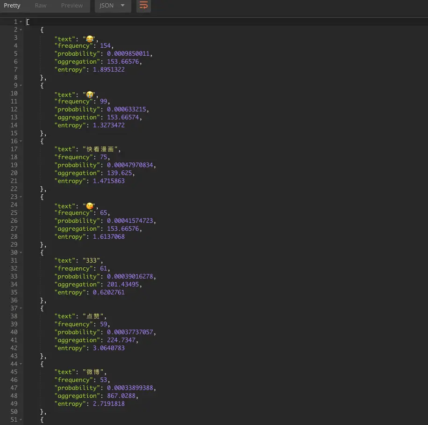Click the entropy value 3.0640783
428x425 pixels.
[x=109, y=348]
